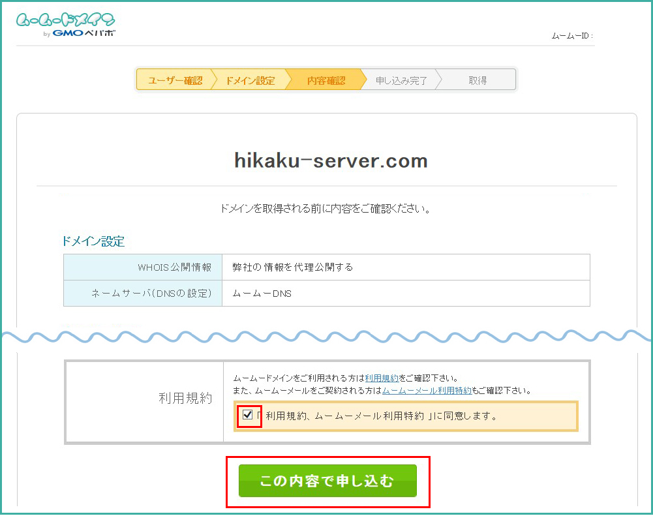
Task: Go to the ドメイン設定 step
Action: (250, 81)
